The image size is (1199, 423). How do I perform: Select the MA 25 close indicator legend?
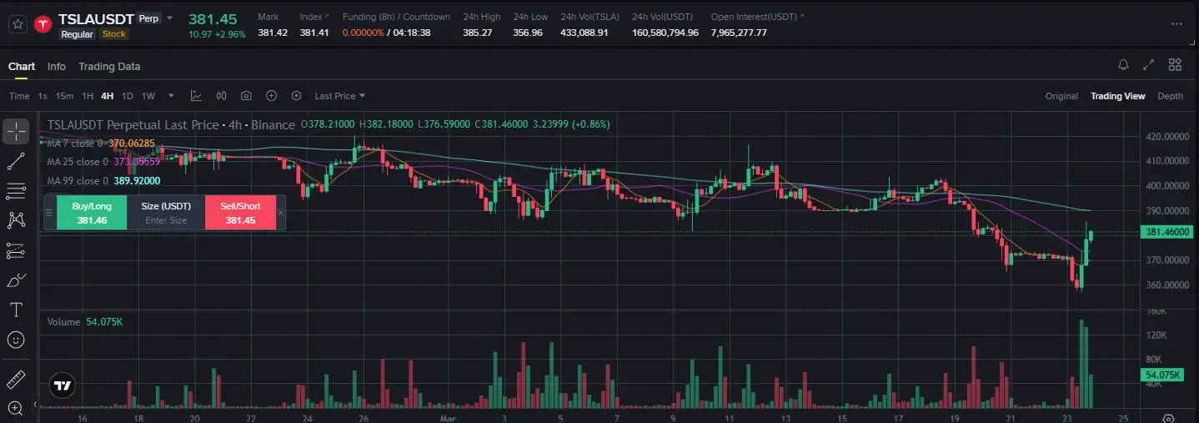(x=103, y=162)
